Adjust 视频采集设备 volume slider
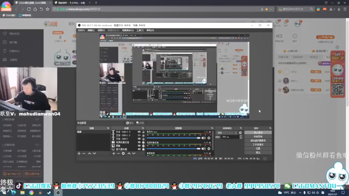Viewport: 349px width, 196px height. (173, 149)
